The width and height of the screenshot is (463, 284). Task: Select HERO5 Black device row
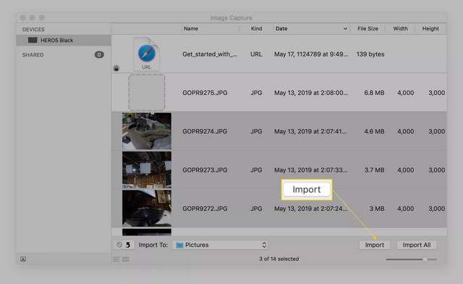[64, 41]
